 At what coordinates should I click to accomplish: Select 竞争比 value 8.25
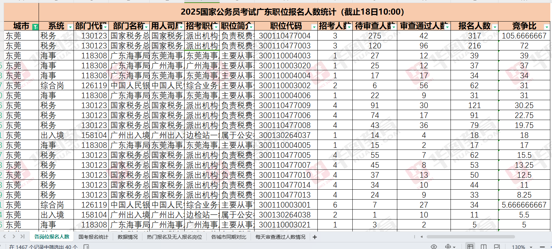tap(524, 195)
